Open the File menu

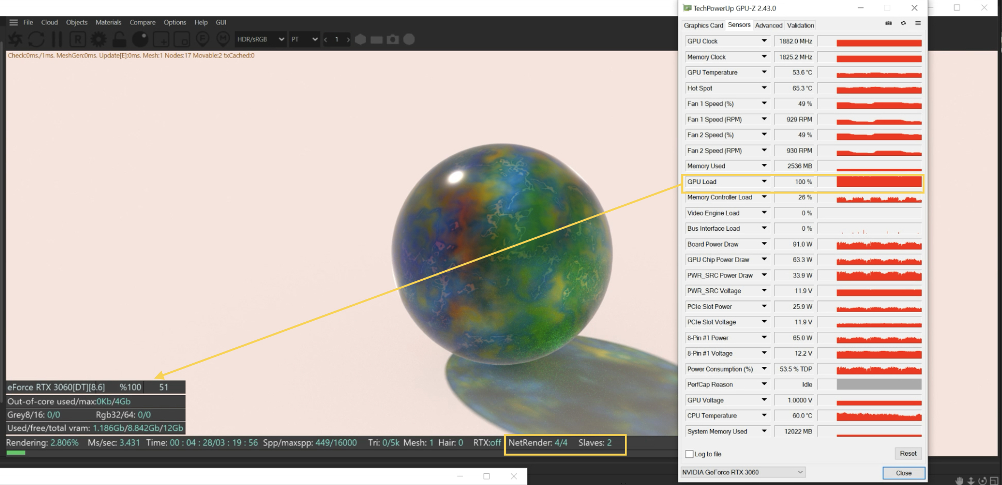tap(28, 22)
